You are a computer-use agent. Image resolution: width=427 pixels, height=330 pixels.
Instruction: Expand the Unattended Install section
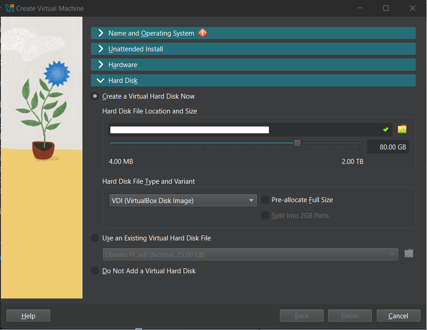tap(253, 49)
